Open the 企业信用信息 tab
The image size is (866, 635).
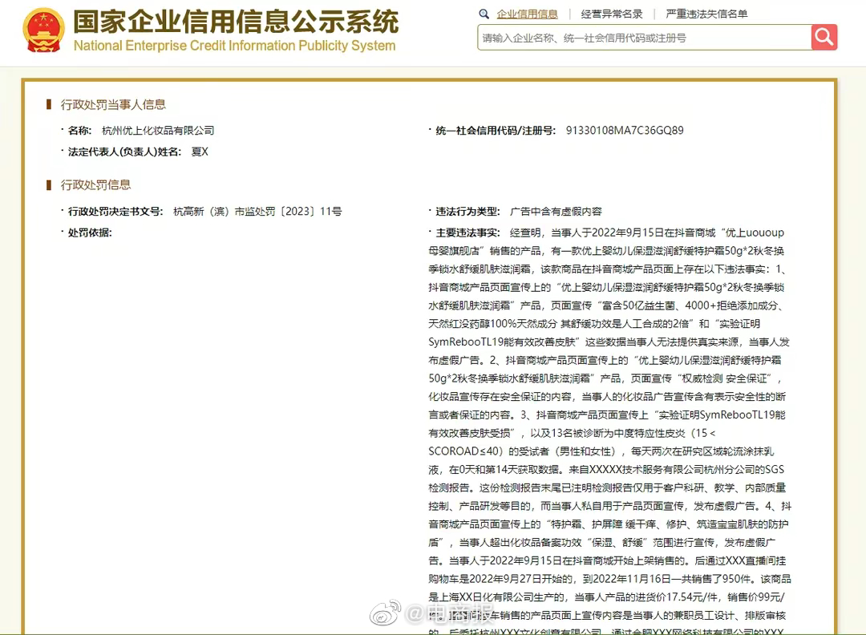pyautogui.click(x=527, y=14)
